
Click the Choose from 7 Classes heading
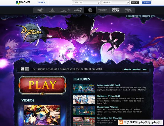[x=108, y=107]
